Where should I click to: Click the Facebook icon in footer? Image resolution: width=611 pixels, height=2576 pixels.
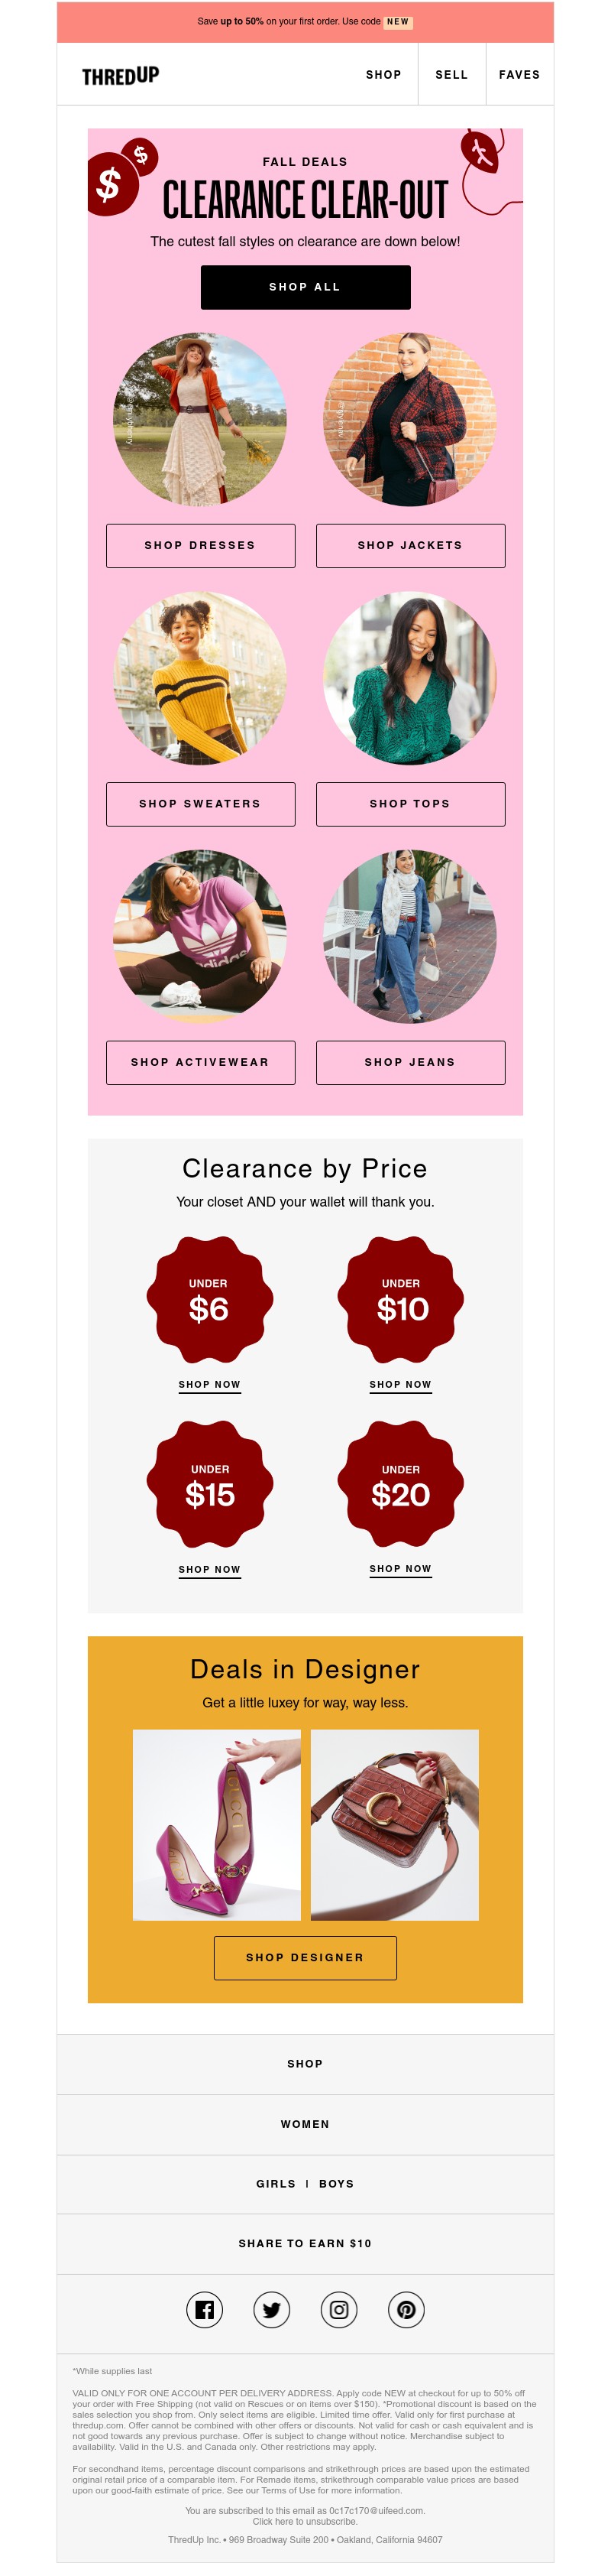205,2309
